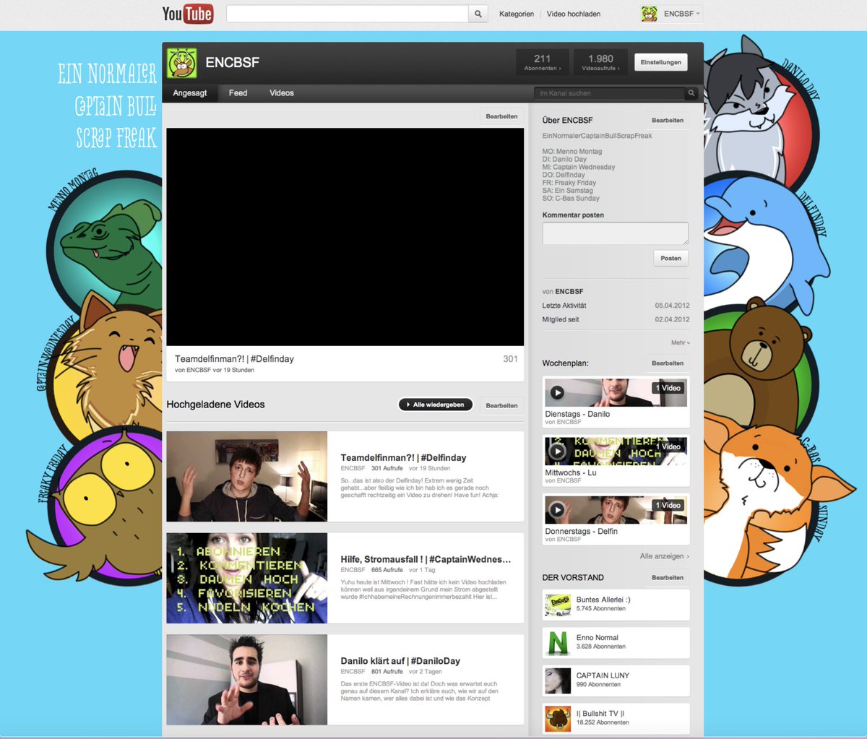
Task: Click the text 'DI: Danilo Day'
Action: tap(564, 160)
